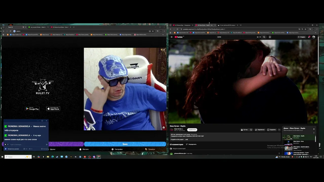
Task: Play Иван Кучин - Боль from playlist
Action: click(x=299, y=142)
